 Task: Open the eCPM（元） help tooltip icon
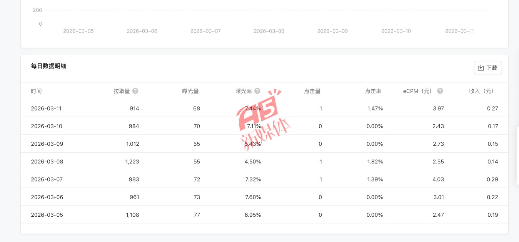[x=440, y=91]
